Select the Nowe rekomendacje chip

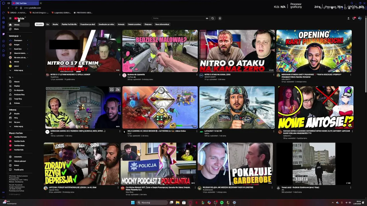[162, 24]
